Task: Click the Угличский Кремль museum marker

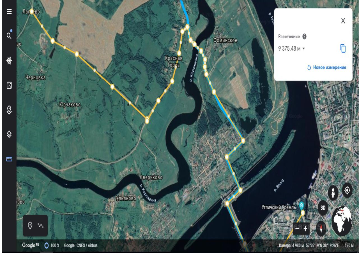Action: click(301, 206)
